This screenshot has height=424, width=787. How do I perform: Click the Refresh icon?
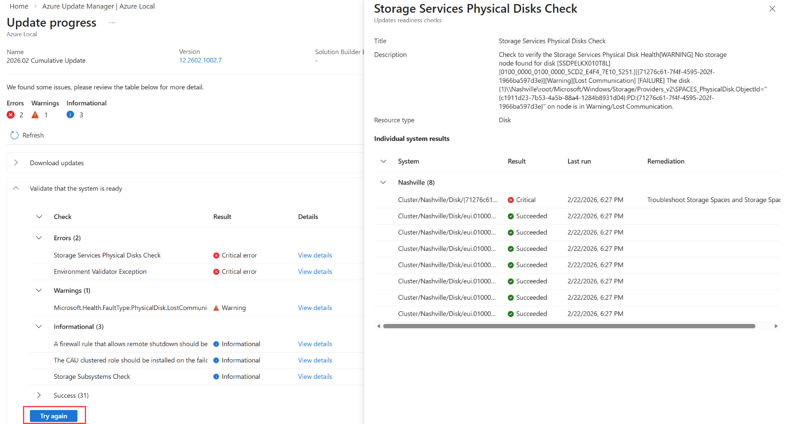click(x=14, y=135)
